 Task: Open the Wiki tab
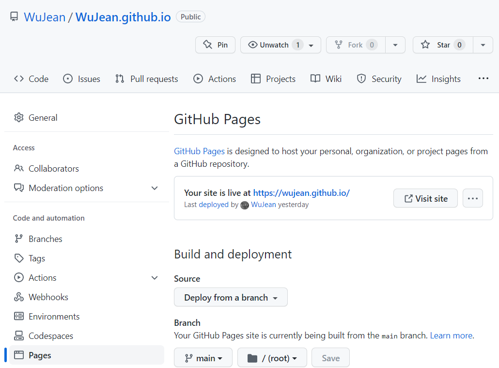click(x=326, y=79)
